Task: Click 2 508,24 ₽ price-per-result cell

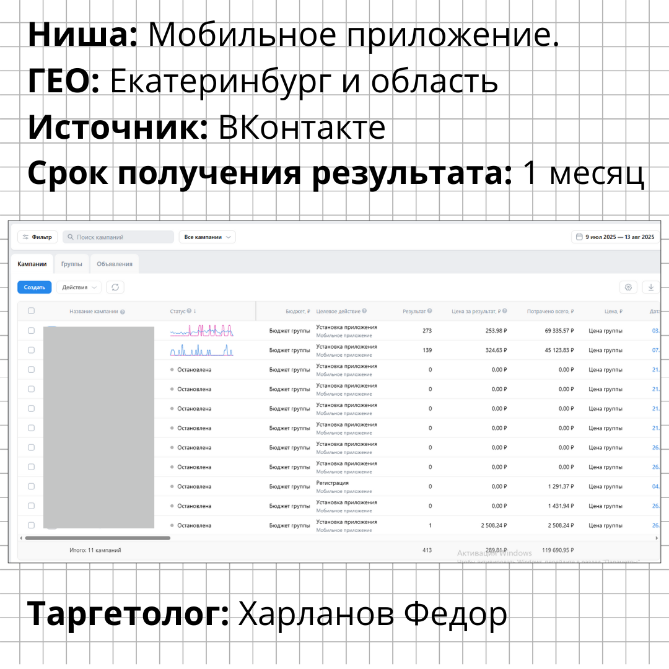Action: click(494, 525)
